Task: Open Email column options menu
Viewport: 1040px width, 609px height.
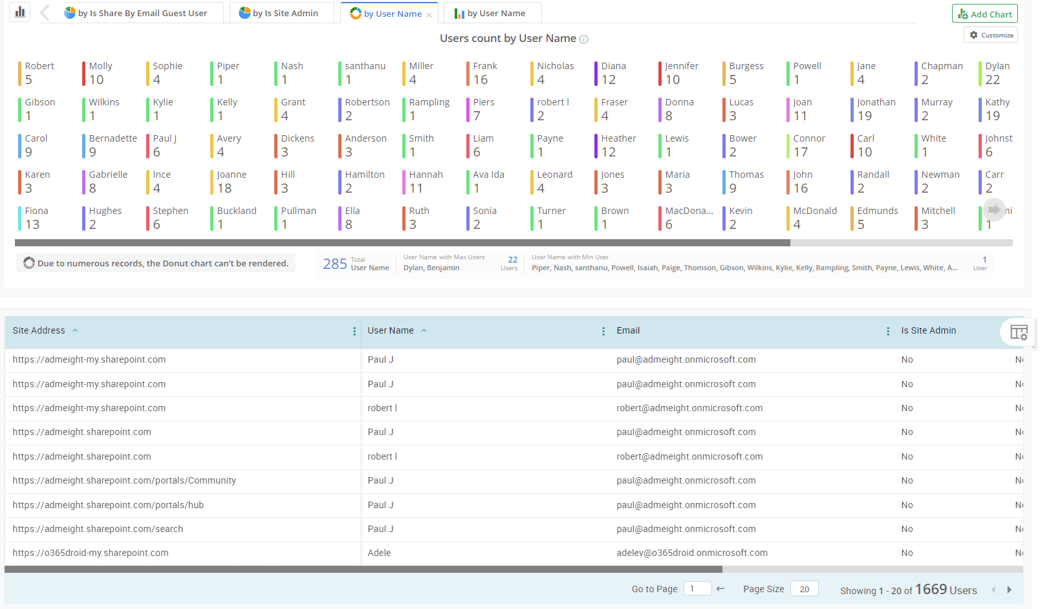Action: coord(887,331)
